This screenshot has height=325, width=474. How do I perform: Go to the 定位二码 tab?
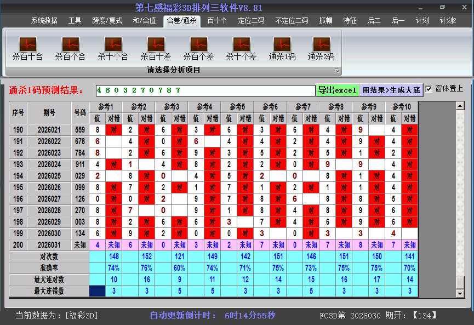point(251,21)
